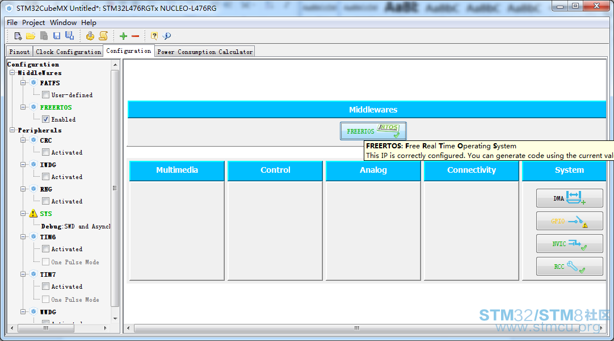Click the New Project toolbar icon
Screen dimensions: 614x341
point(18,36)
